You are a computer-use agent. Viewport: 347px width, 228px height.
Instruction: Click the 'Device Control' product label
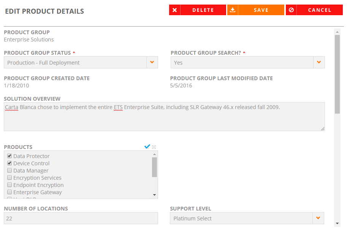[32, 163]
